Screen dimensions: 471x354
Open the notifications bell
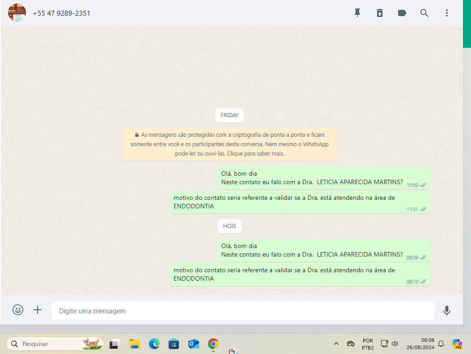[441, 344]
